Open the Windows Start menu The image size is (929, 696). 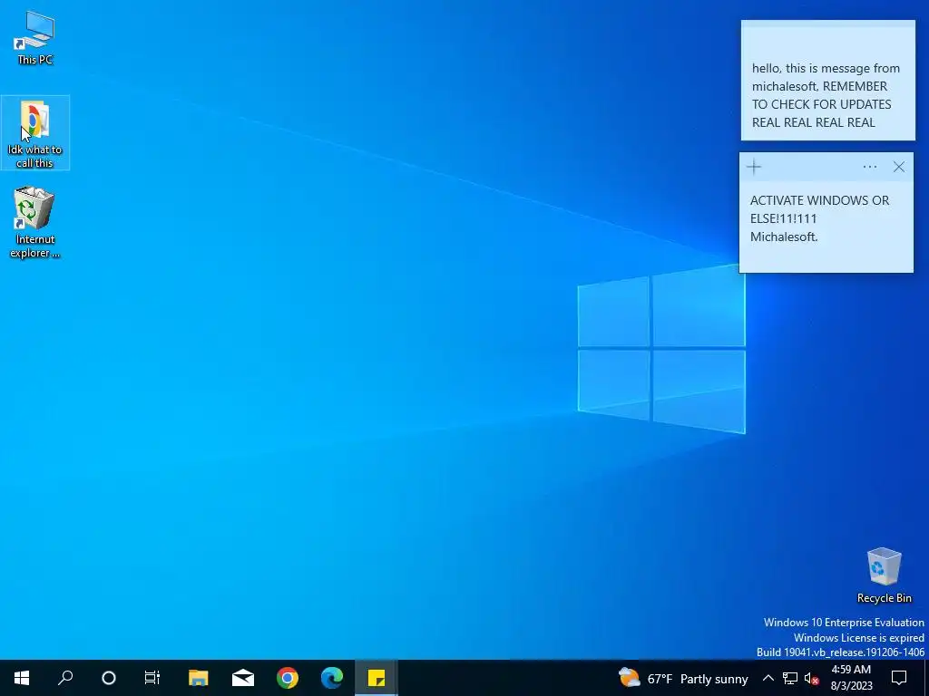22,678
